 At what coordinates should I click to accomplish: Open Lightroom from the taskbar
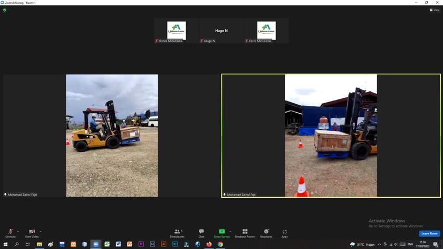[x=152, y=244]
